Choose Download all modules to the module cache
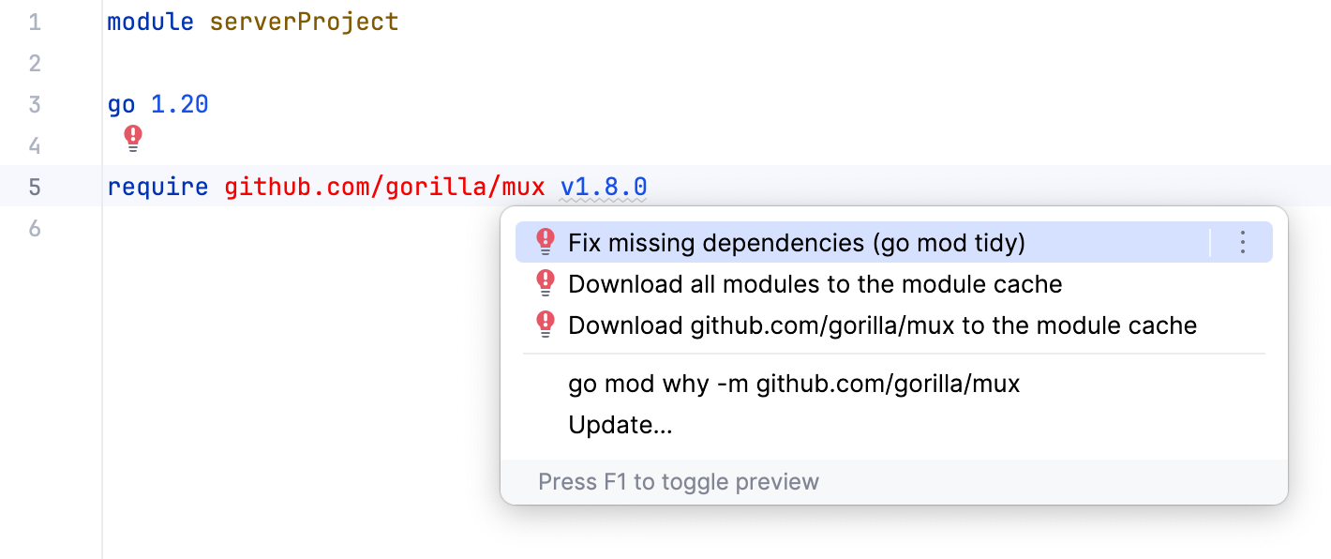 tap(815, 283)
